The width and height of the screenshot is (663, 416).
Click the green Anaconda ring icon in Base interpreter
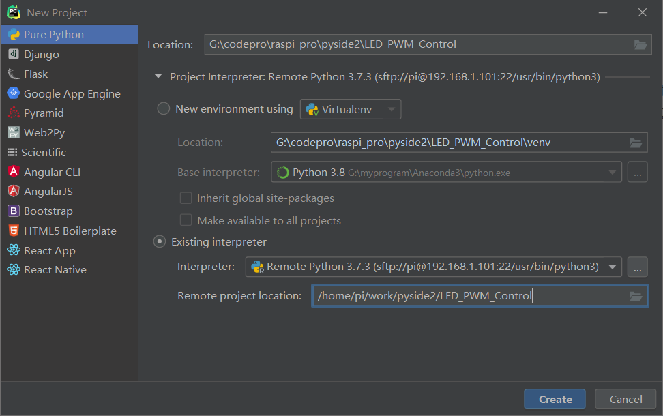(x=282, y=173)
